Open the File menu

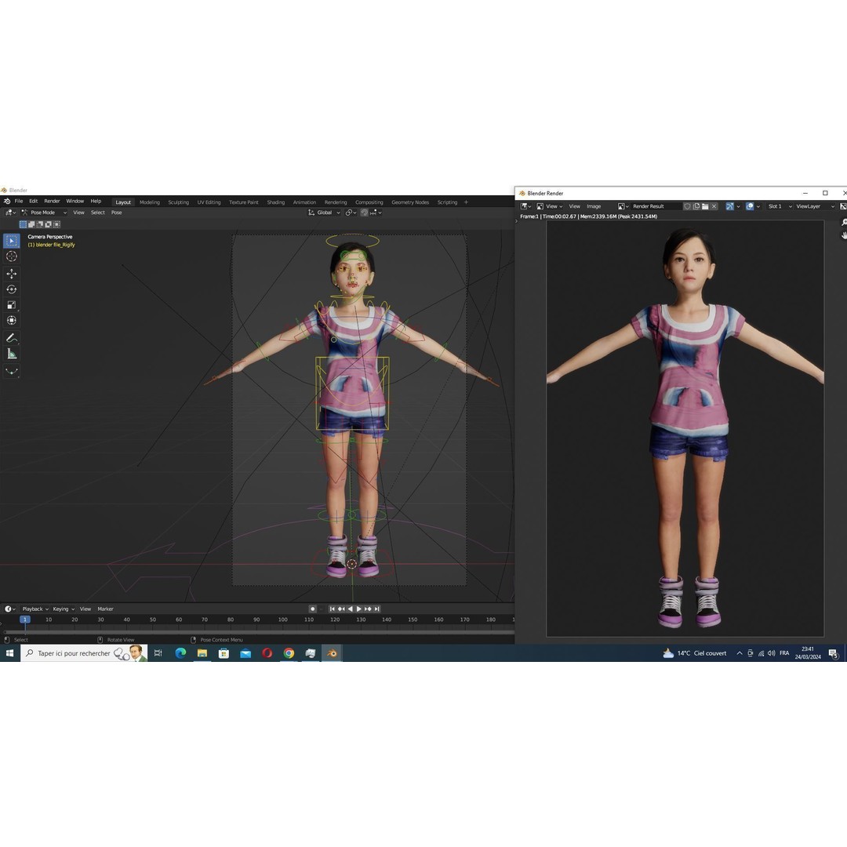click(x=19, y=201)
